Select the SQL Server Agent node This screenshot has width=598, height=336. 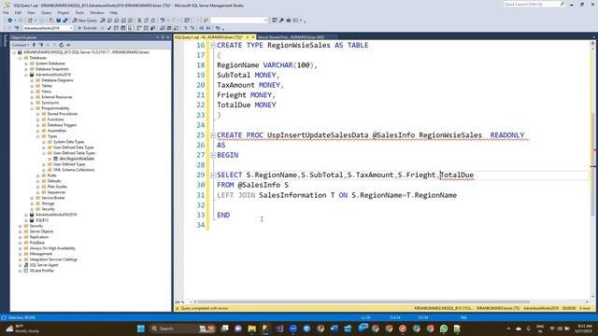coord(44,265)
